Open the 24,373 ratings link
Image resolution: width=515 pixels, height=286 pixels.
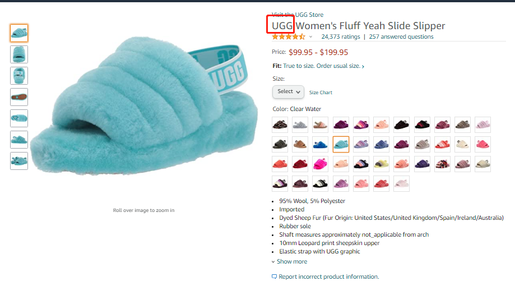coord(340,36)
